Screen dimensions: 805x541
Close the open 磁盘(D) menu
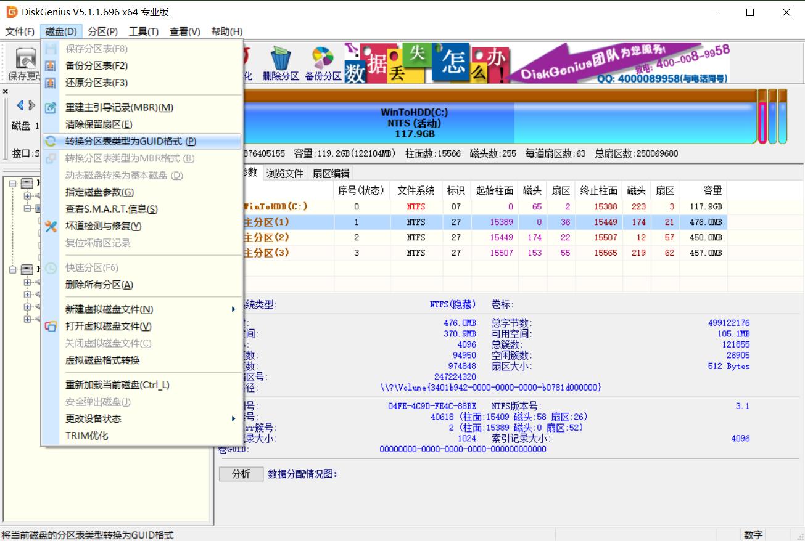pos(61,31)
